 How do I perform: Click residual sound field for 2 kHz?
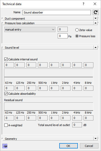tap(66, 118)
